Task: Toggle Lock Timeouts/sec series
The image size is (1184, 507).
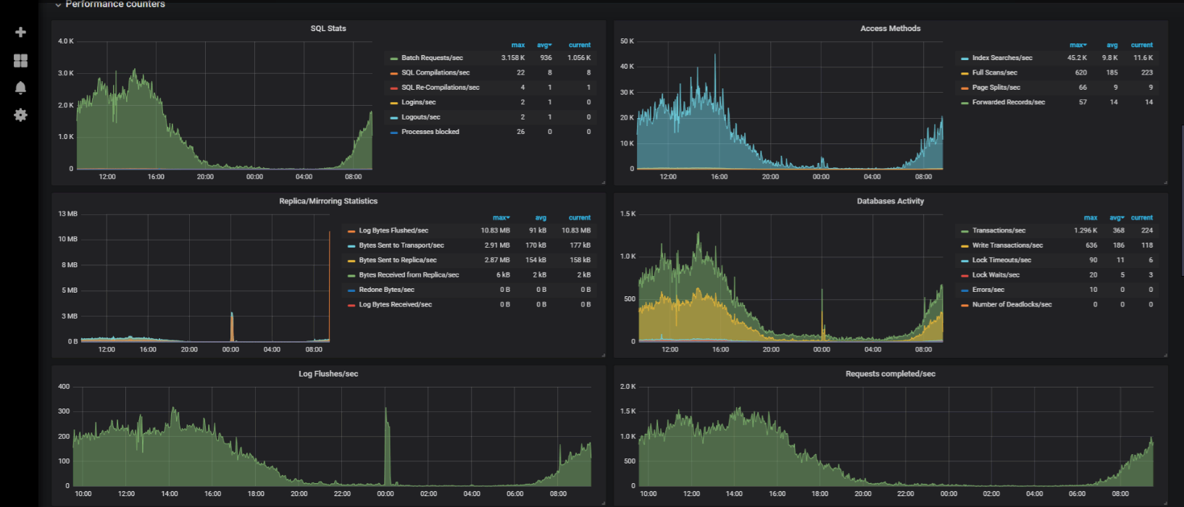Action: click(1001, 260)
